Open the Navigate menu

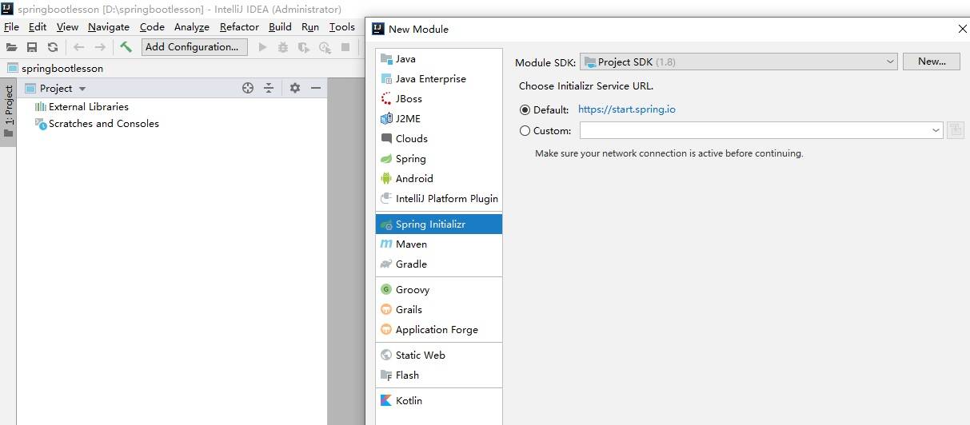pos(108,26)
